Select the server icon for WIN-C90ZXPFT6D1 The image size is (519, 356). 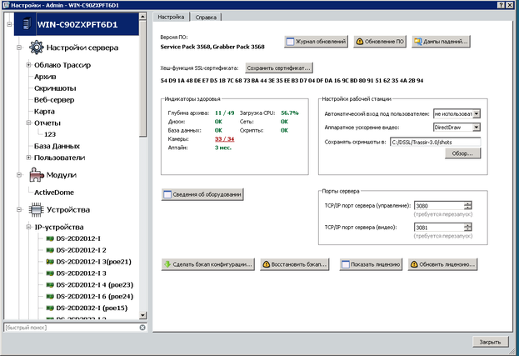(27, 24)
